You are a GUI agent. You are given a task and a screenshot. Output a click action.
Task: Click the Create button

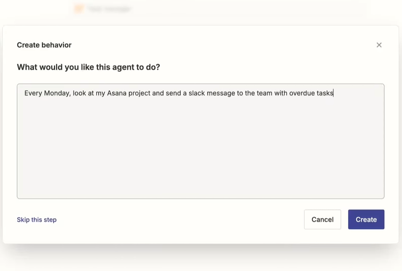[x=366, y=220]
